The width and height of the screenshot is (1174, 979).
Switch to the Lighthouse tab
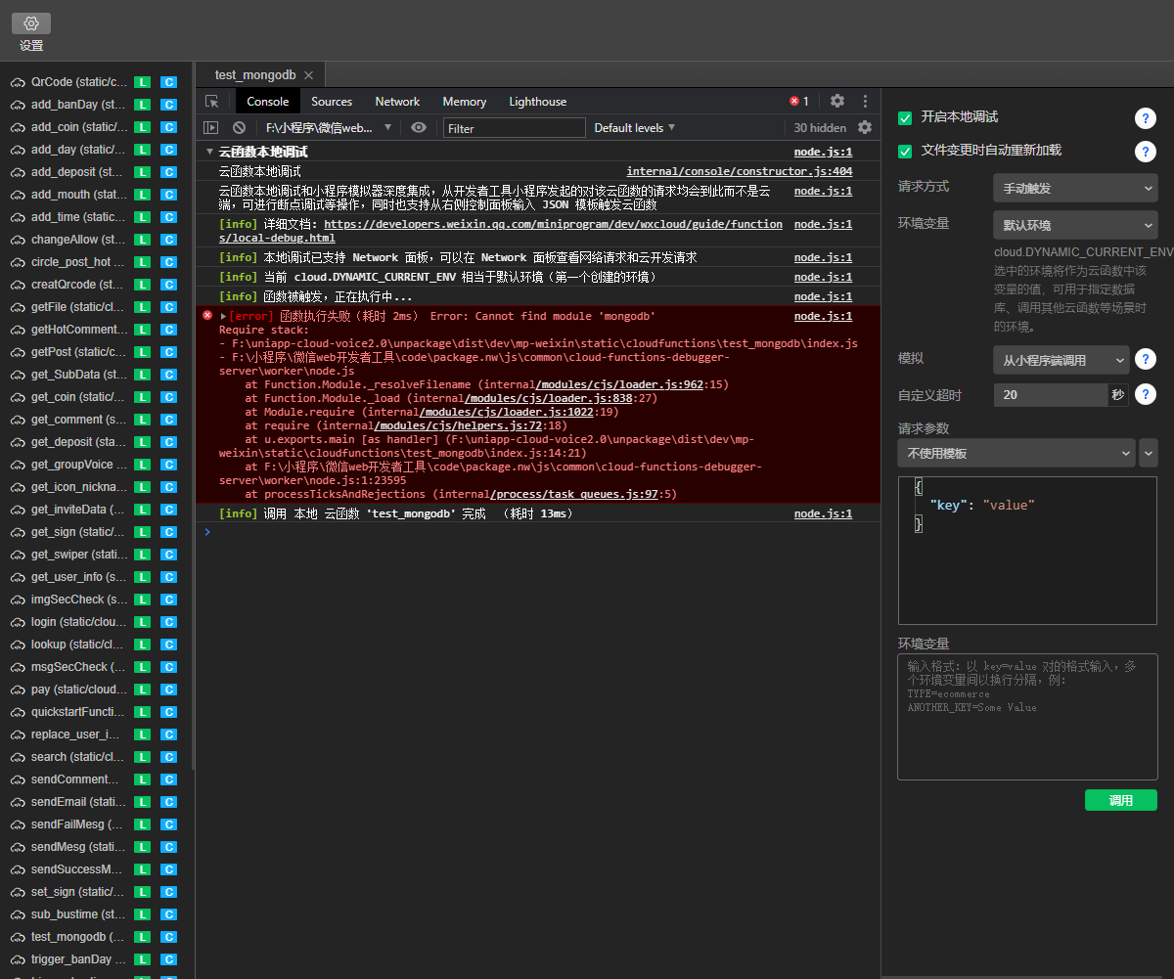tap(537, 101)
